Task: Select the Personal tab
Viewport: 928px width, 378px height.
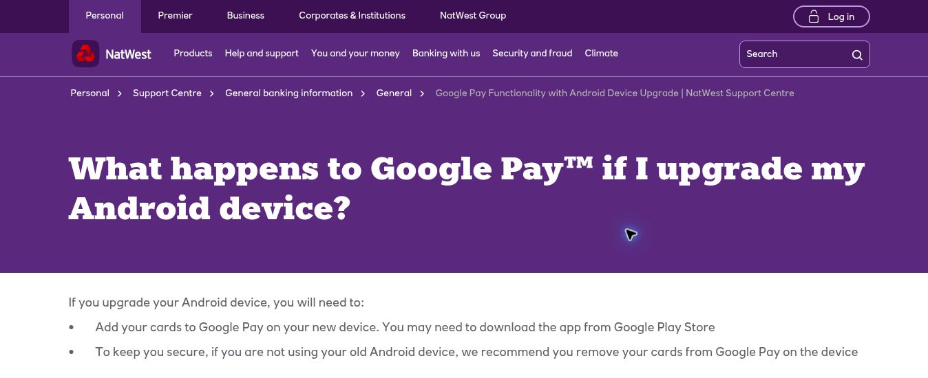Action: click(x=105, y=16)
